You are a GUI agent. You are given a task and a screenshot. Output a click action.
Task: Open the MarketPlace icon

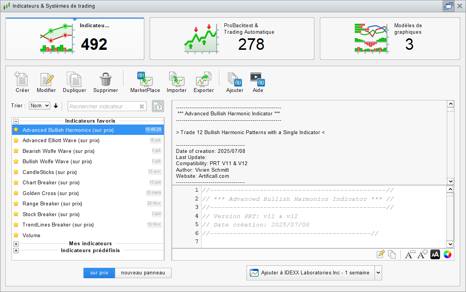[145, 80]
